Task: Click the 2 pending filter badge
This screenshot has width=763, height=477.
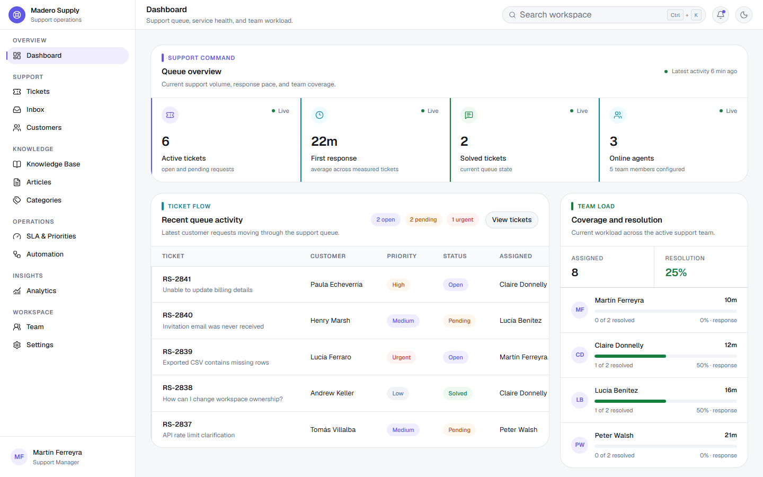Action: coord(423,219)
